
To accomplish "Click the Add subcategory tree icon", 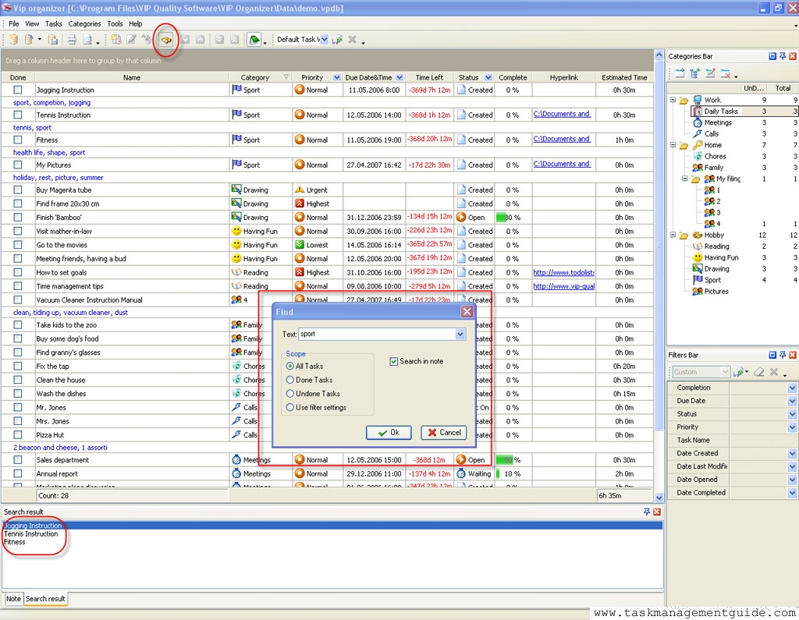I will click(x=694, y=73).
